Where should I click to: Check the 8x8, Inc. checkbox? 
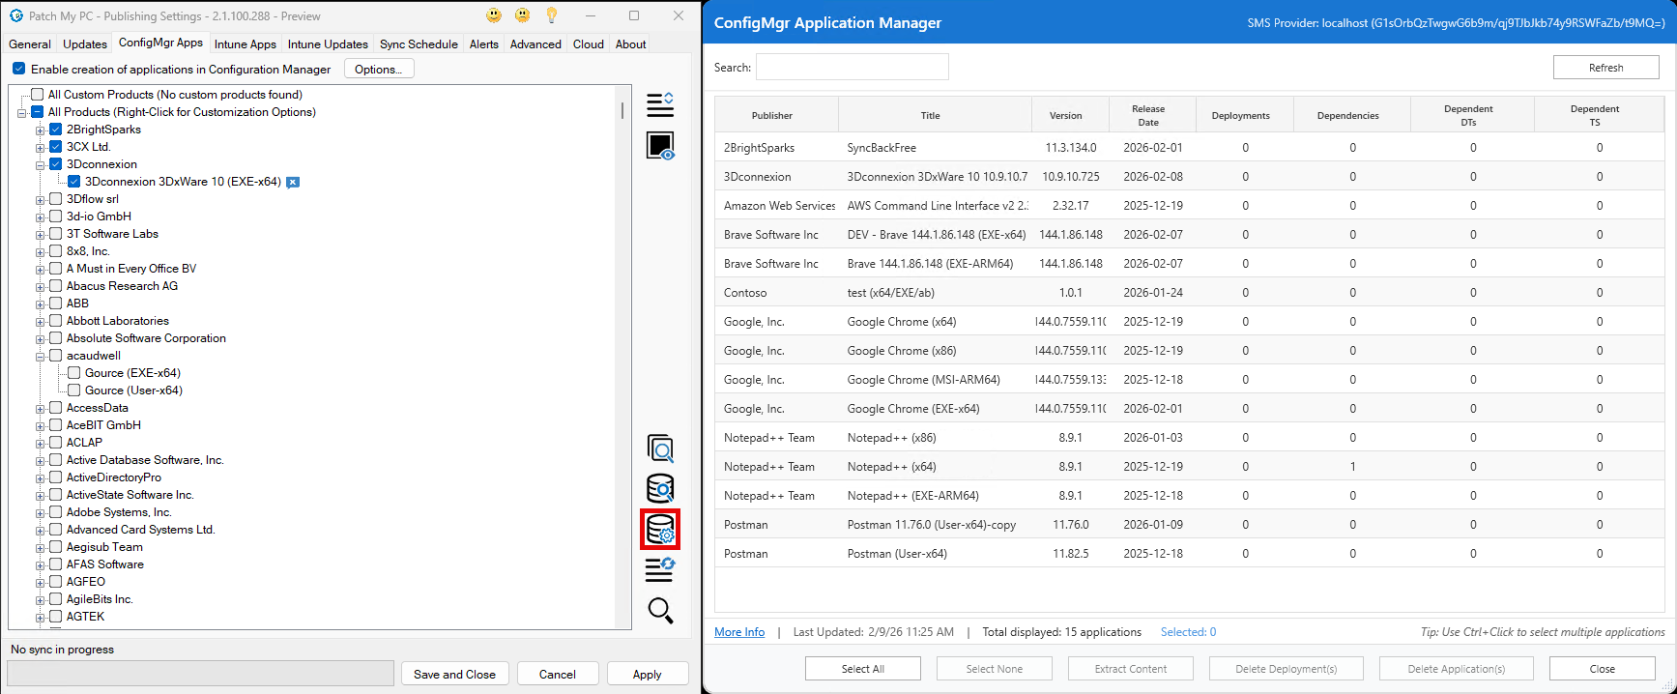click(x=55, y=250)
